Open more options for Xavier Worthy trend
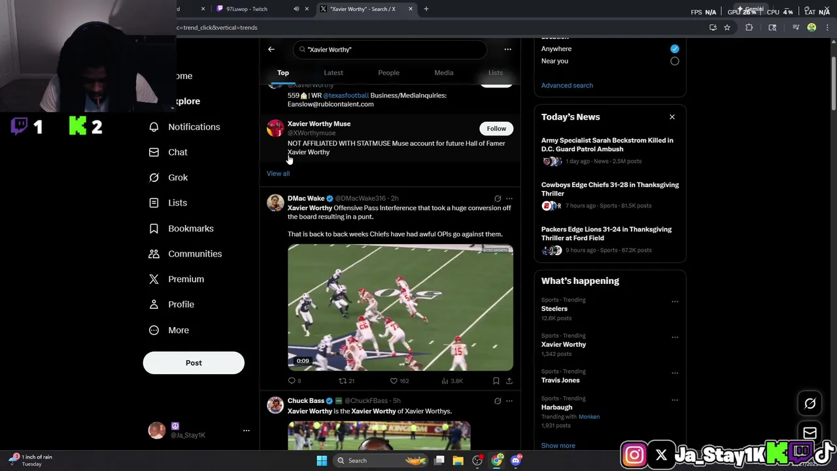The width and height of the screenshot is (837, 471). click(675, 338)
